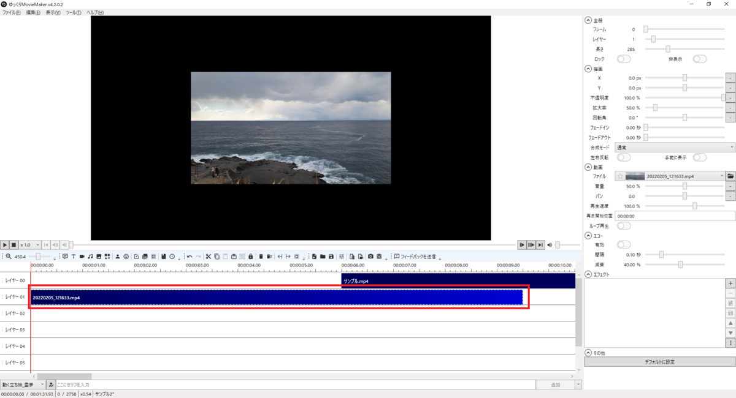
Task: Click the character settings icon beside the serif input
Action: [x=51, y=385]
